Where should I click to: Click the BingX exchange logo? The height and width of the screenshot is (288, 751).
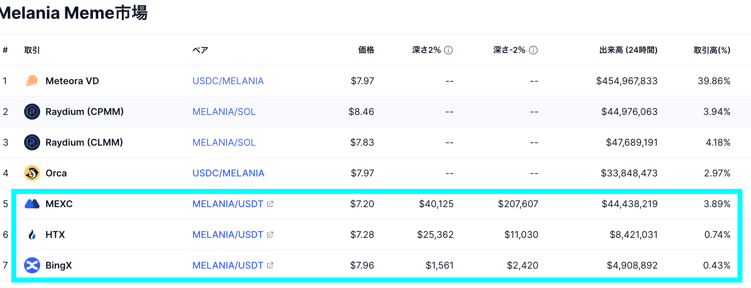(x=32, y=265)
